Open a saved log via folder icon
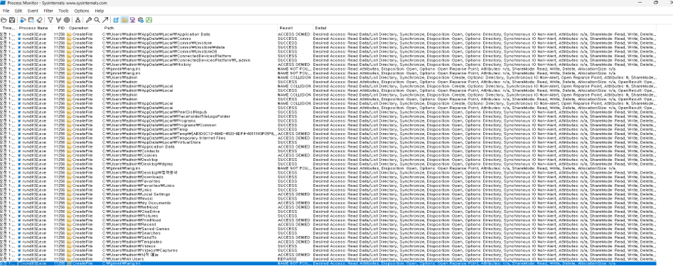The height and width of the screenshot is (266, 673). 4,20
